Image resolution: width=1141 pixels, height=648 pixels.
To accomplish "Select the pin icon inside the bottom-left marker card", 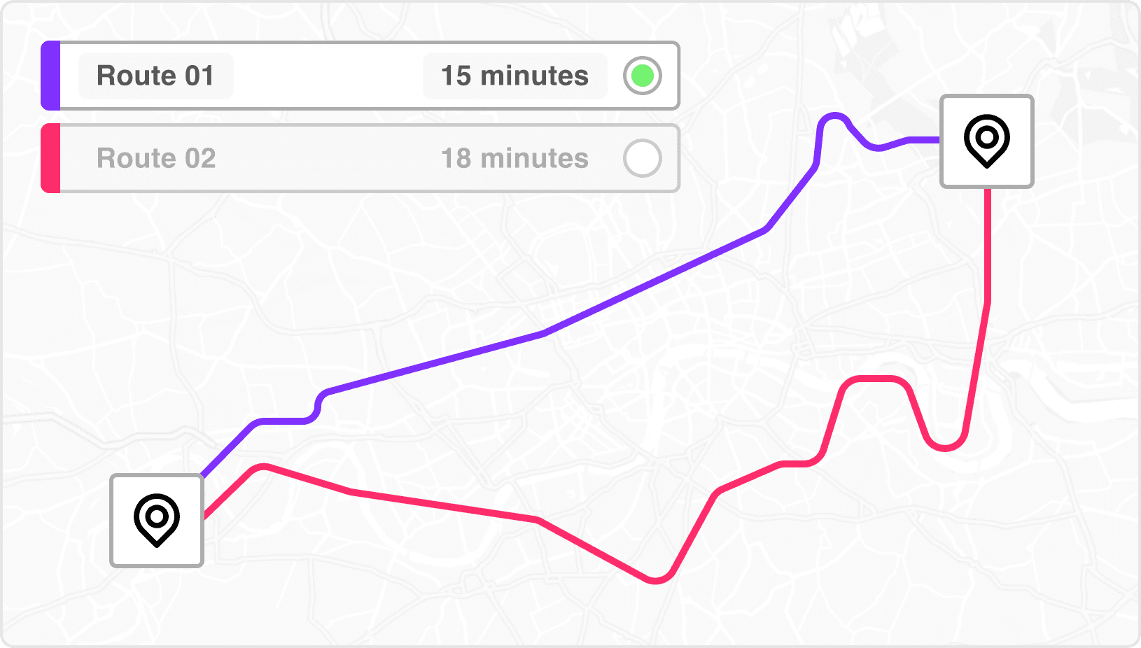I will [x=156, y=521].
